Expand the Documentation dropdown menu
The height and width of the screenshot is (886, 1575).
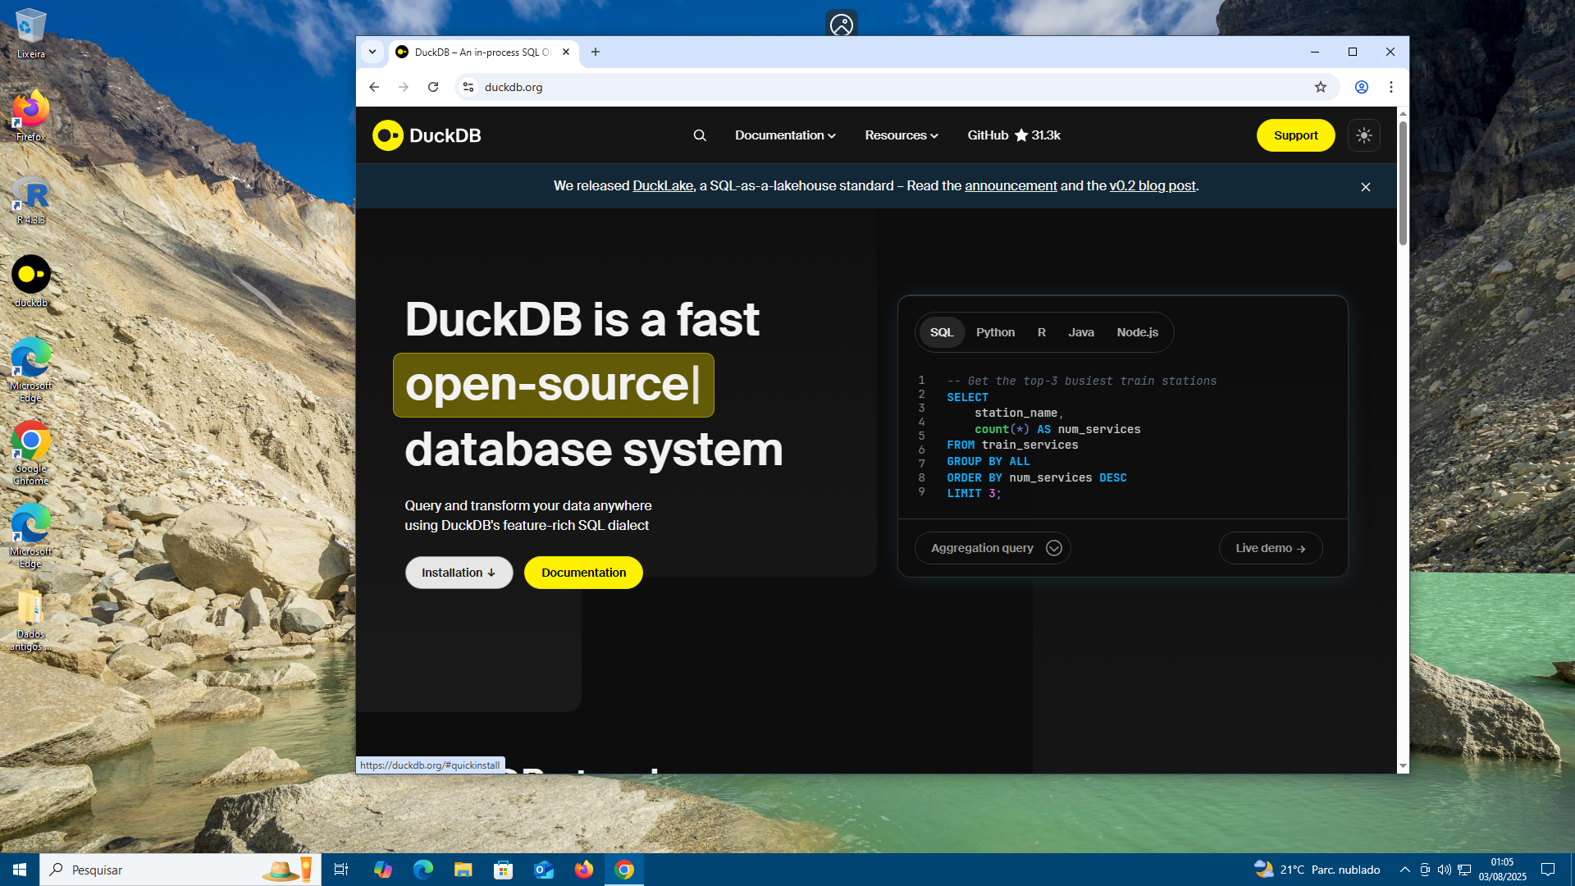tap(784, 135)
